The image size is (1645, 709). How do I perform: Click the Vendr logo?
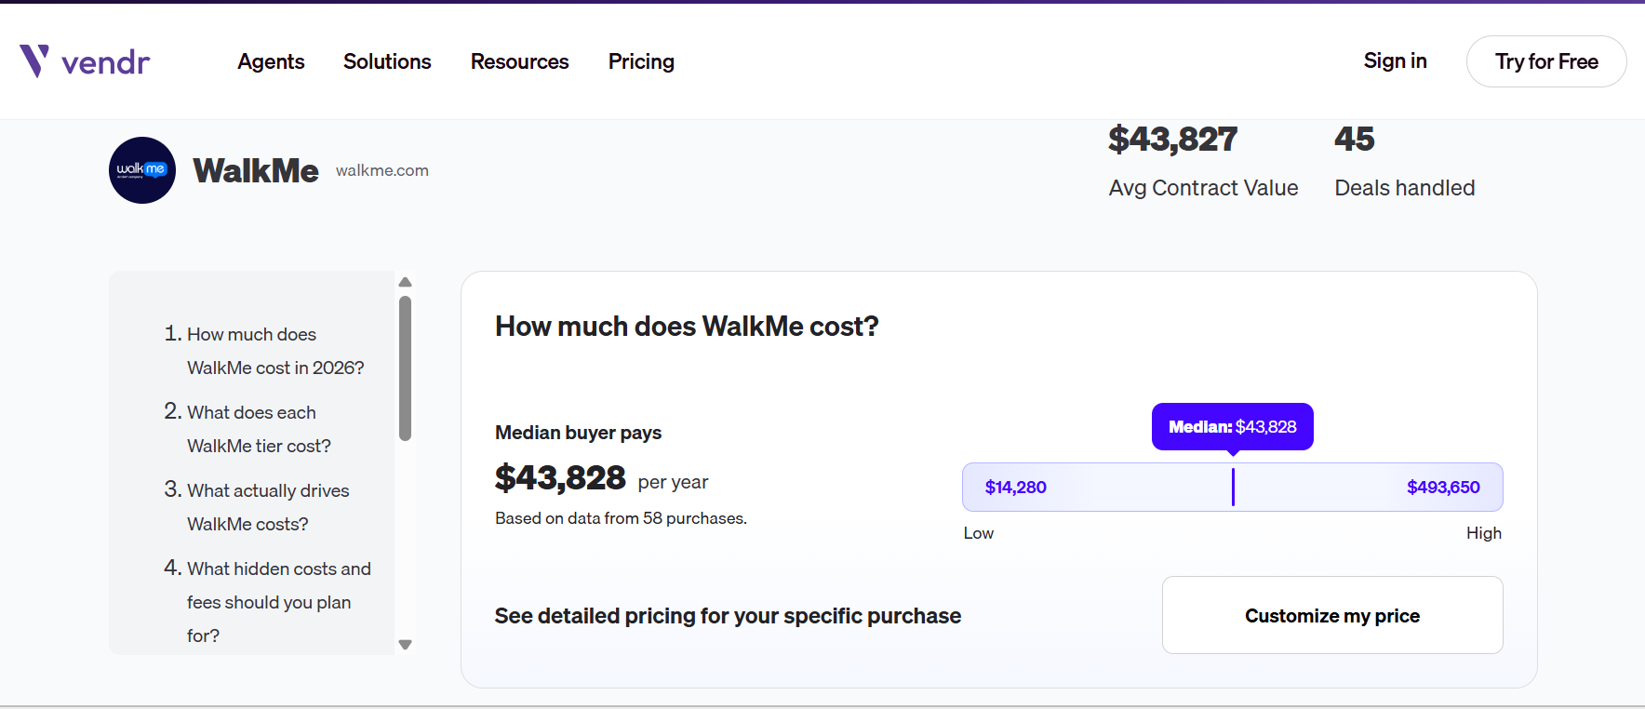tap(86, 60)
